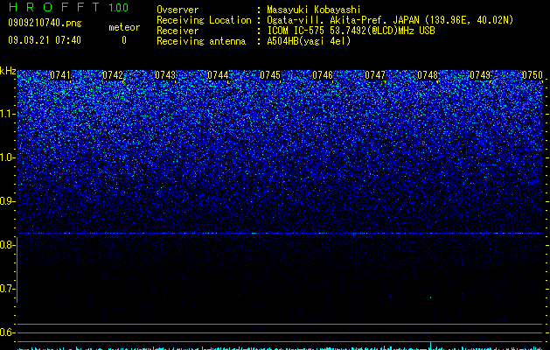Click the HROFFT title text
Viewport: 550px width, 350px height.
pos(54,7)
